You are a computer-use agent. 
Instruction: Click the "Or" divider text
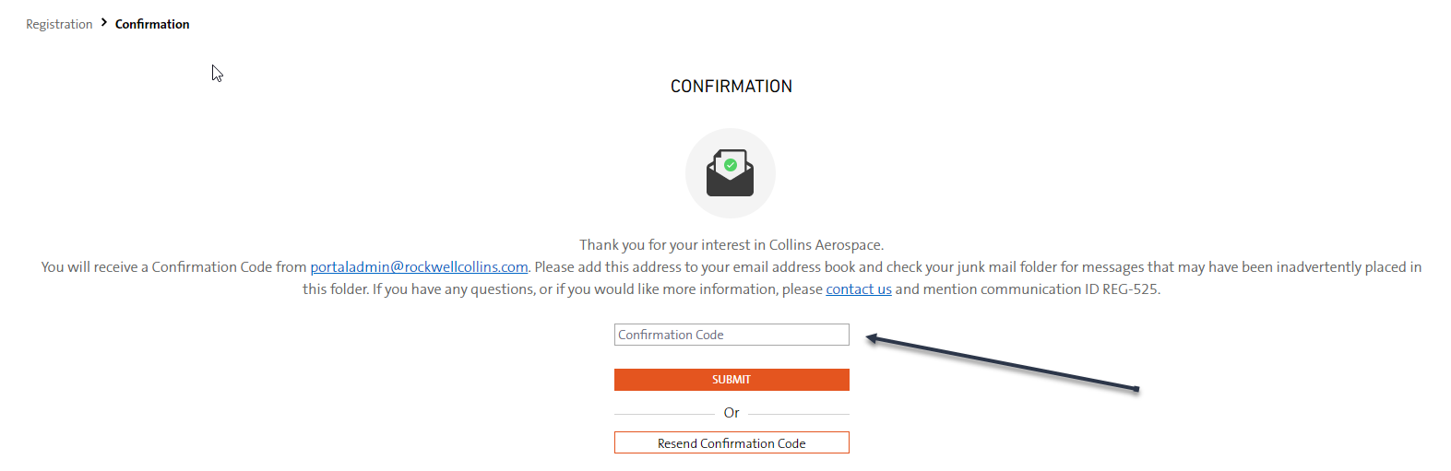pos(731,413)
